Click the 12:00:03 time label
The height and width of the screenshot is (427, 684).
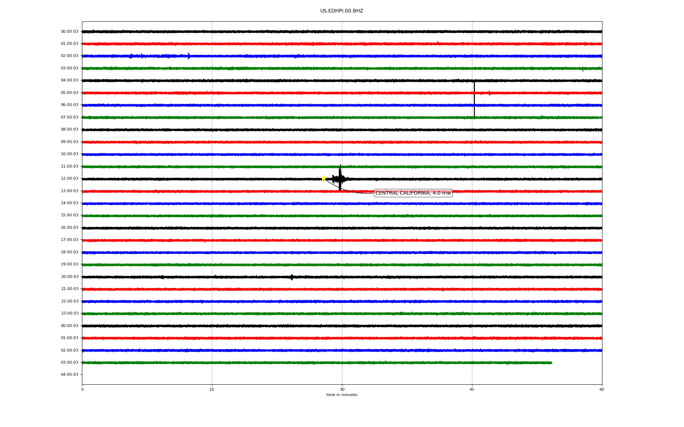pos(69,179)
